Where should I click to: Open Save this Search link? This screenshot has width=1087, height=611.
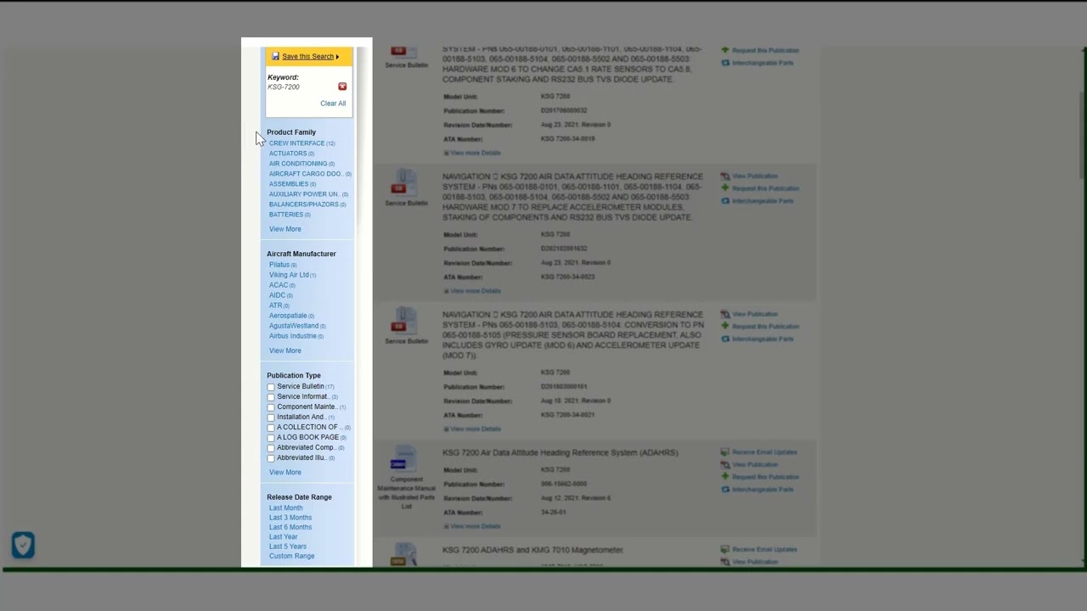(307, 57)
